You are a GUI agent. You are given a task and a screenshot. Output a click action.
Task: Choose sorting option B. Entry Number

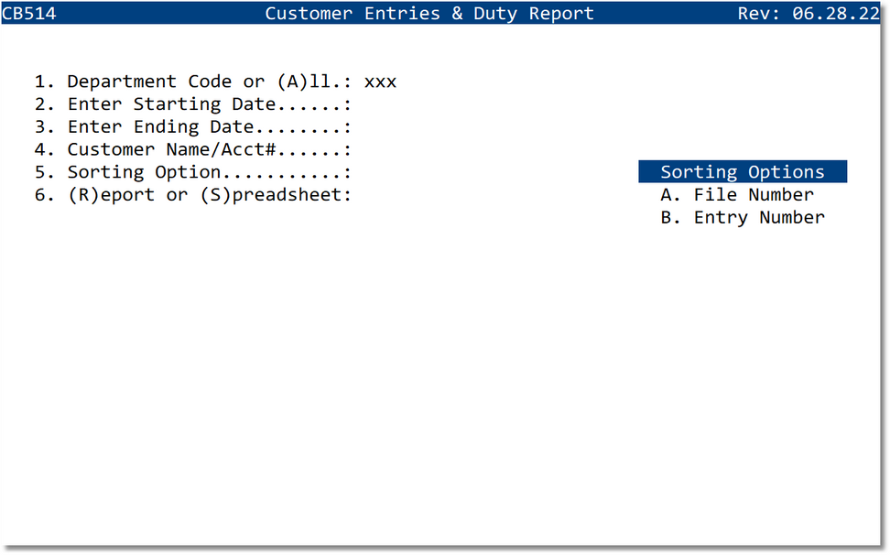743,218
